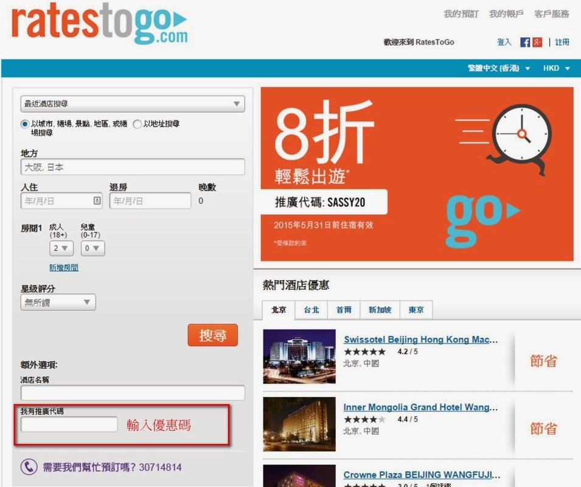581x487 pixels.
Task: Switch to the 台北 hotel deals tab
Action: [311, 310]
